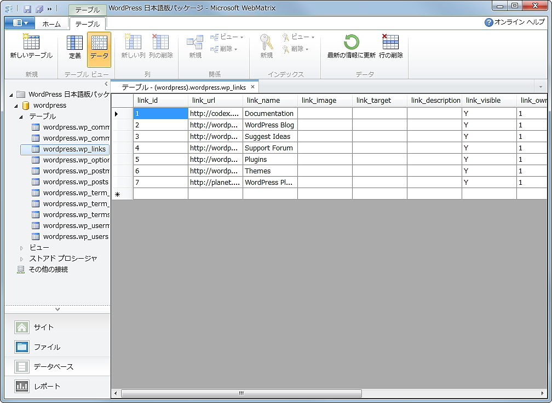Screen dimensions: 552x403
Task: Open the ホーム ribbon tab
Action: click(51, 24)
